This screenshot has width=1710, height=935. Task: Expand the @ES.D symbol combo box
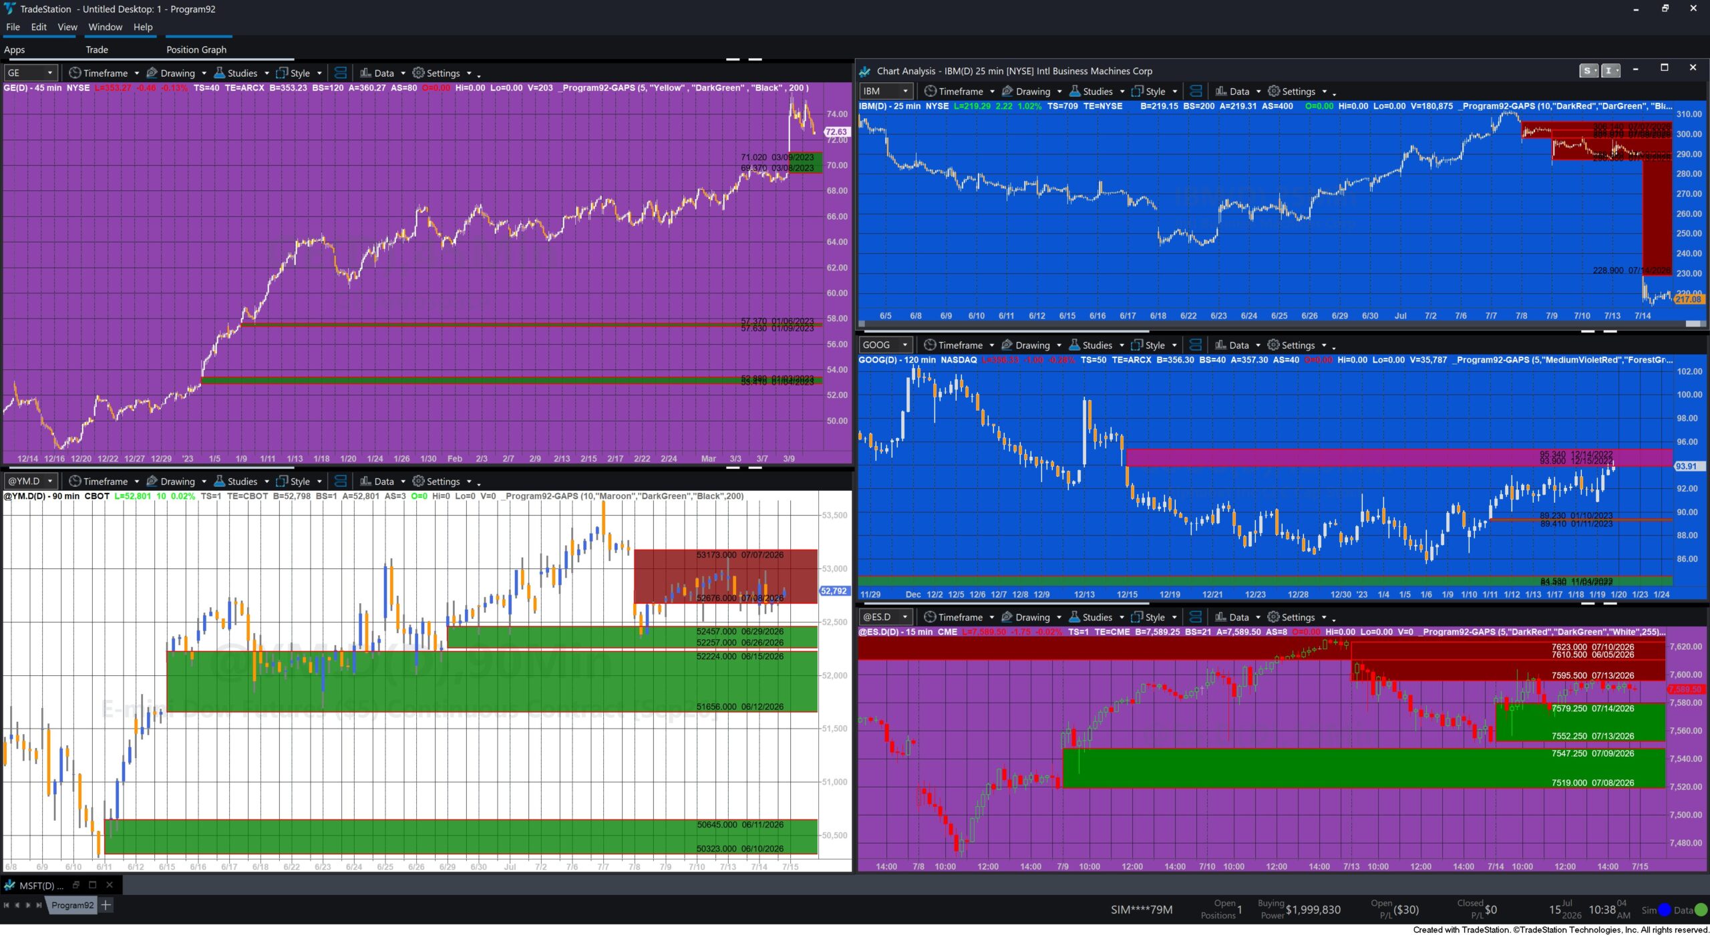[x=885, y=617]
